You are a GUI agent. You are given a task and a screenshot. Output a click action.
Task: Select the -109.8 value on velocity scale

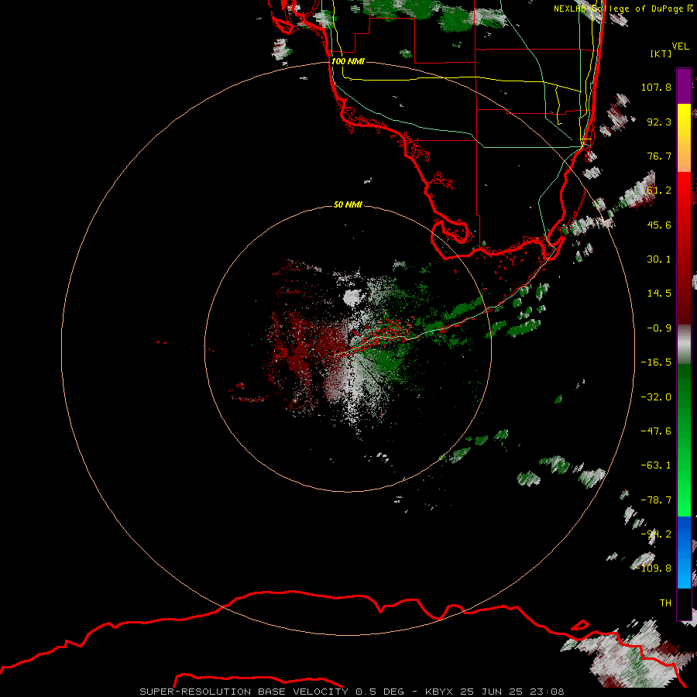point(653,568)
